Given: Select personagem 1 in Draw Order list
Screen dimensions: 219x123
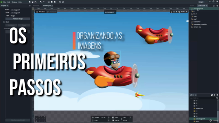Looking at the screenshot, I should (x=204, y=9).
